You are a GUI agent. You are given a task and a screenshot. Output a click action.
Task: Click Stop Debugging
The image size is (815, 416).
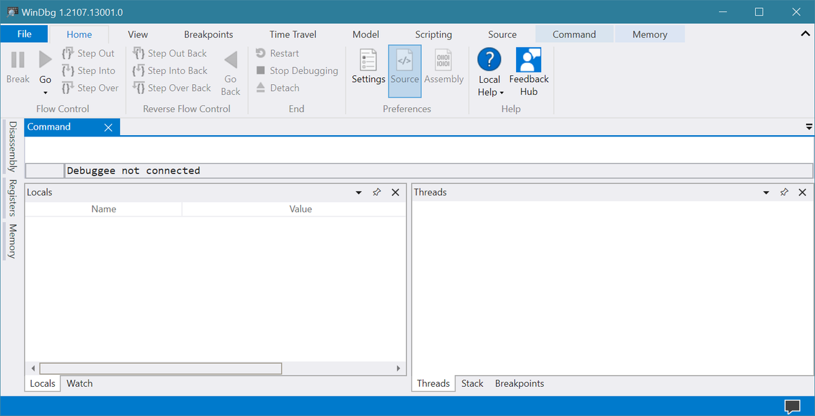pos(297,71)
